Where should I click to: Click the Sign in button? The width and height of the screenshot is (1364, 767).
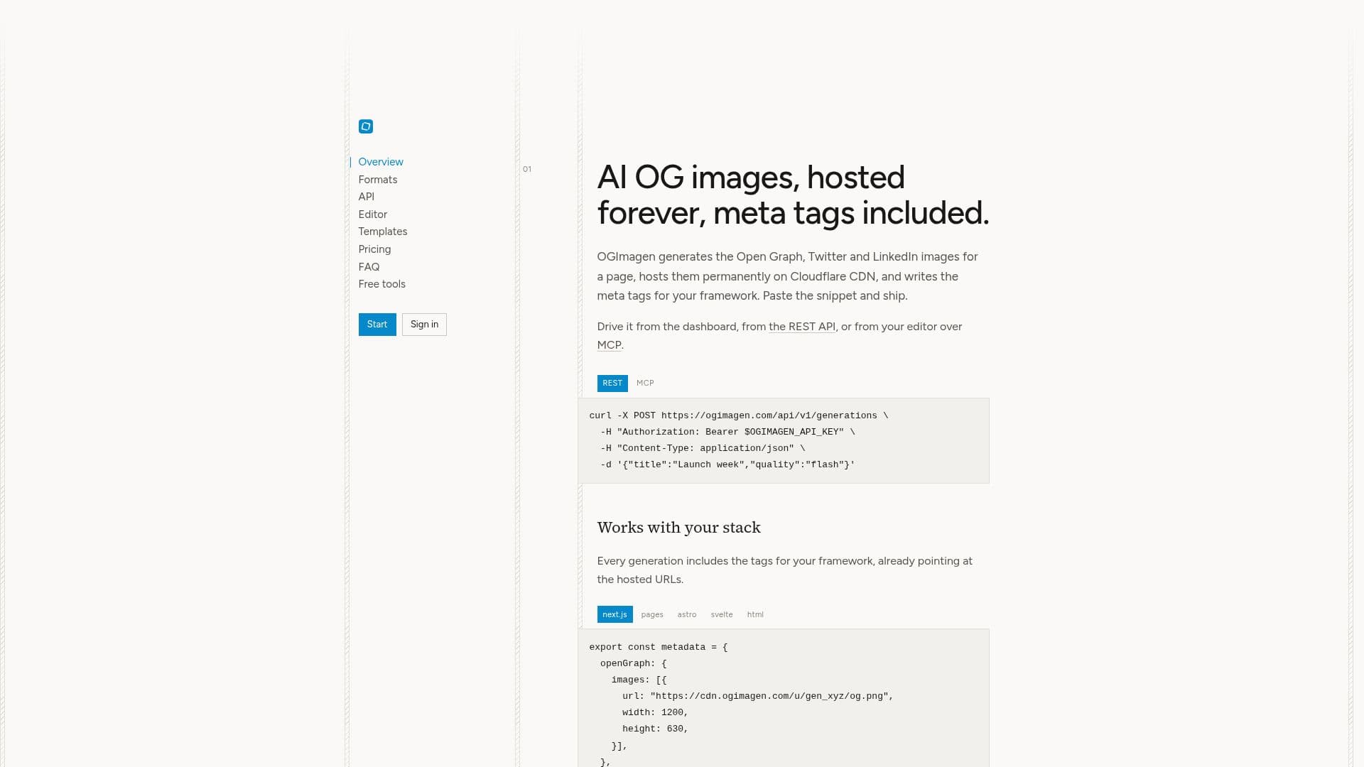tap(424, 325)
